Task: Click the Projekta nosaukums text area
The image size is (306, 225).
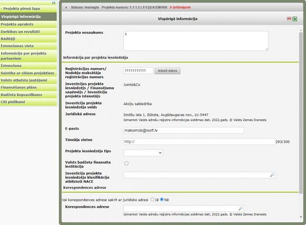Action: pos(196,41)
